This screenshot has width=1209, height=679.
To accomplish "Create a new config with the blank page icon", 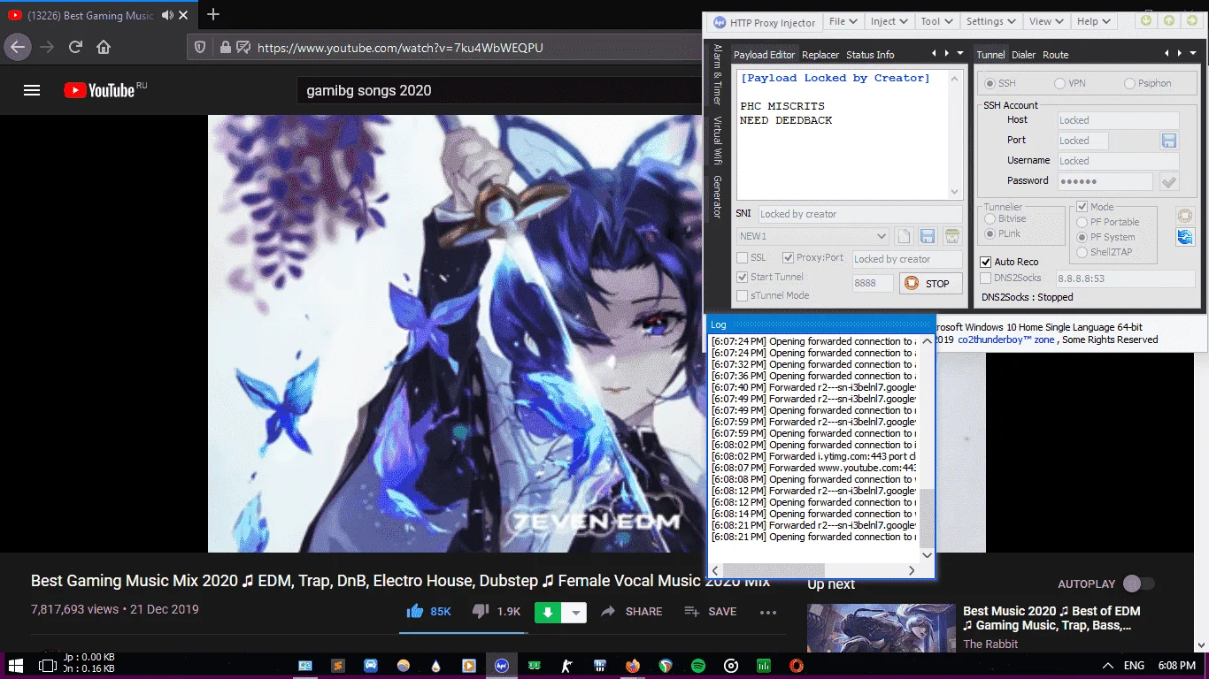I will (903, 236).
